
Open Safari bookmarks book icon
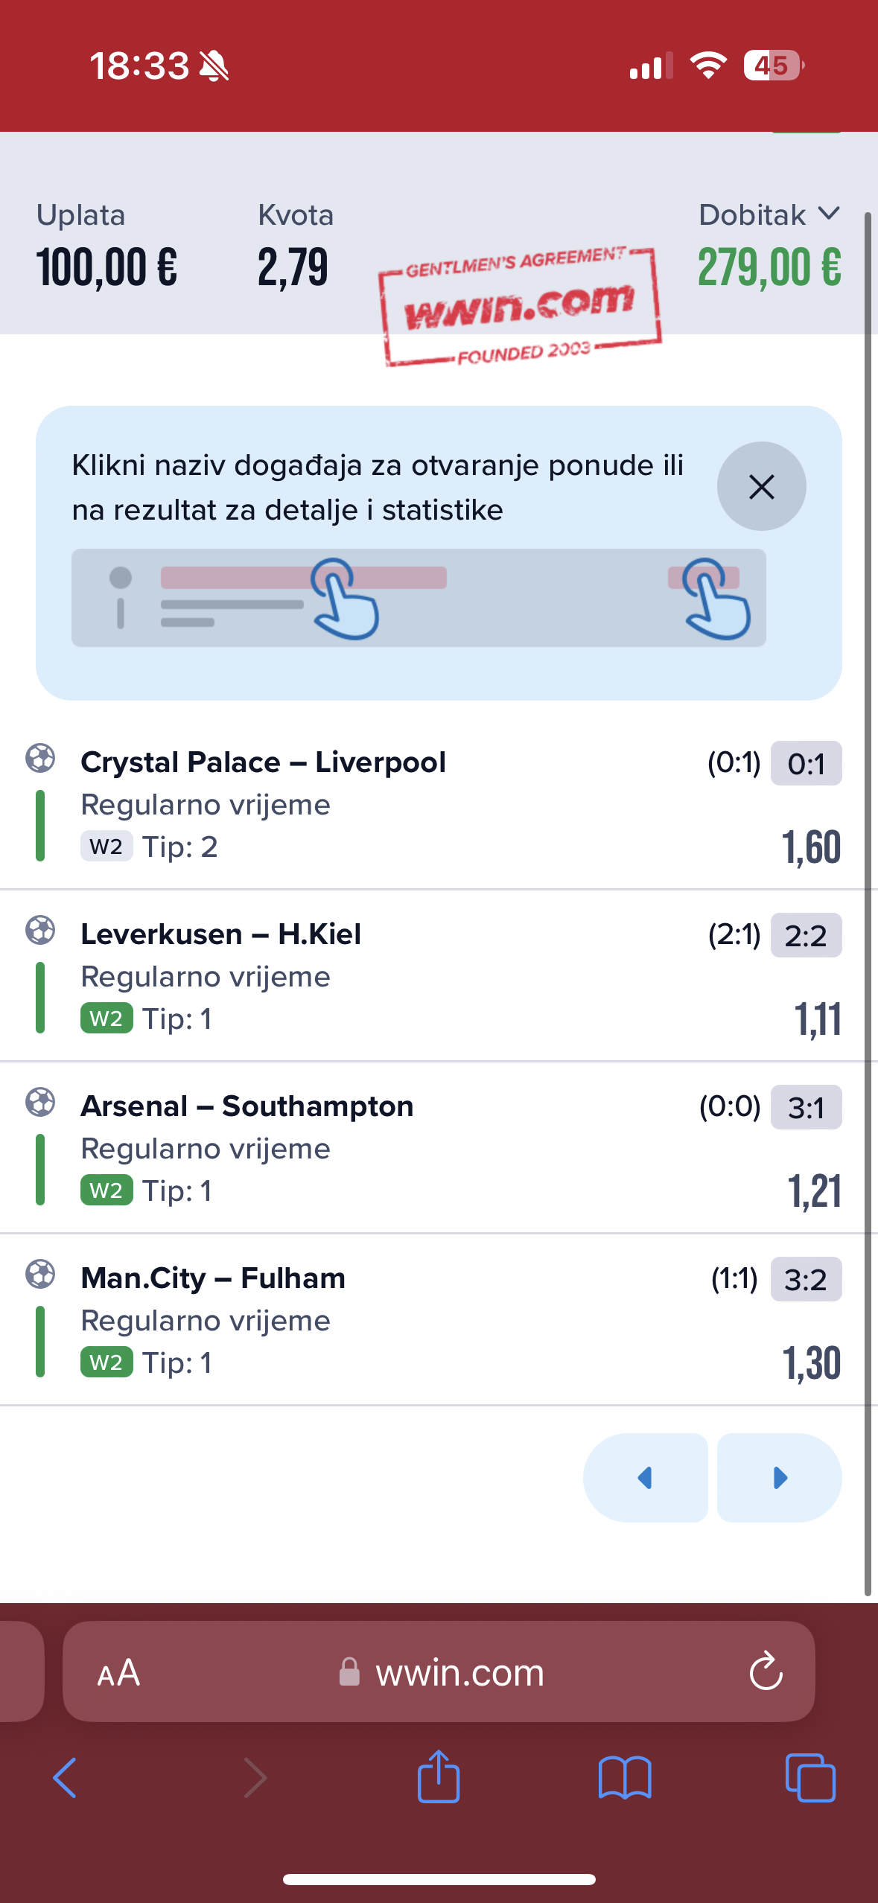(x=625, y=1778)
